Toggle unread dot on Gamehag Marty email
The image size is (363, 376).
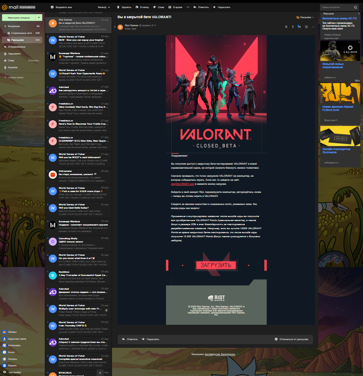pos(48,238)
